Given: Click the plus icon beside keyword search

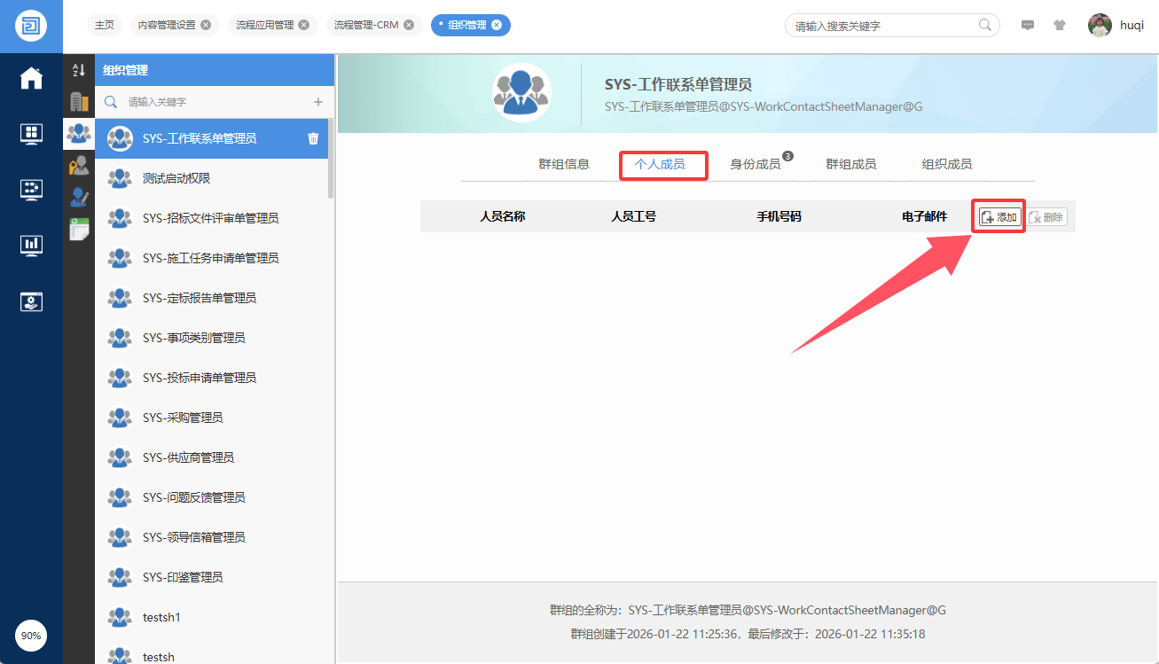Looking at the screenshot, I should [x=318, y=102].
